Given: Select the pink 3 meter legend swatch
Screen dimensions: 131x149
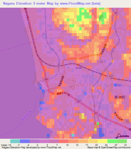Looking at the screenshot, I should click(x=54, y=141).
